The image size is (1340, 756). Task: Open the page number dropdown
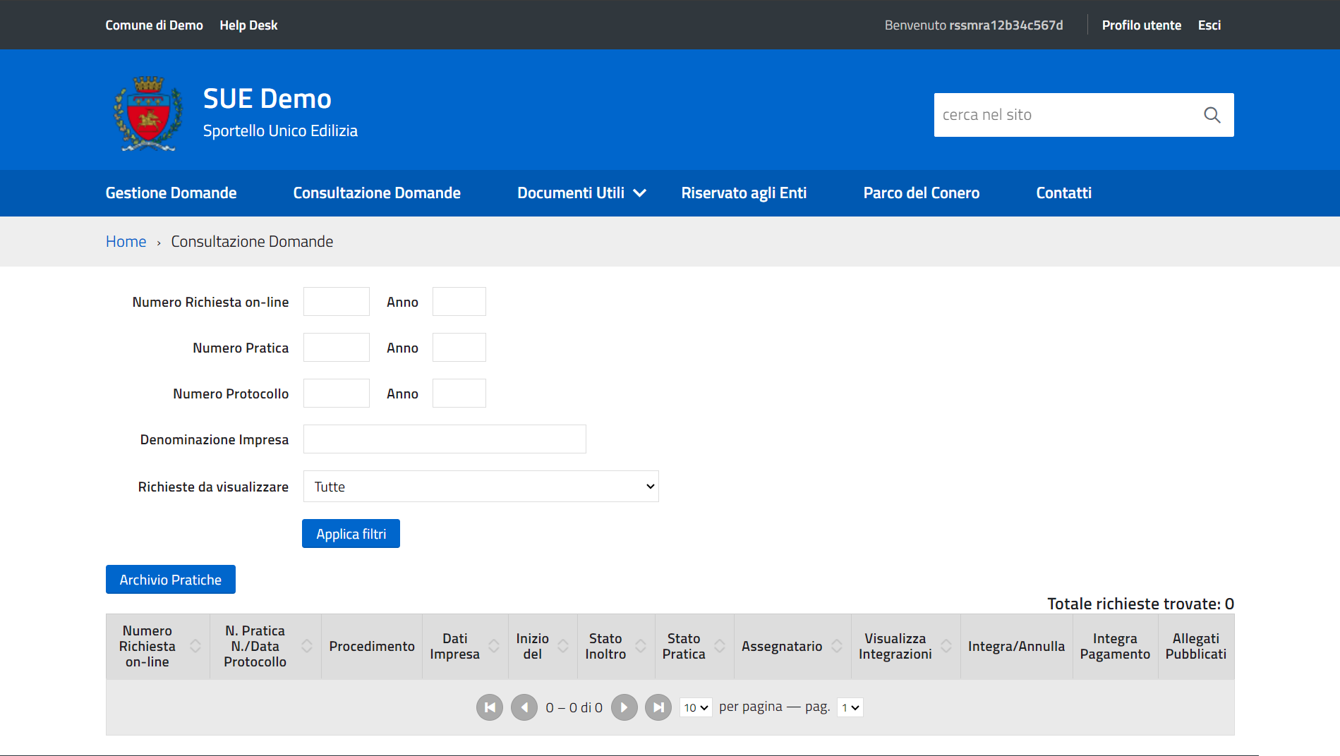(850, 707)
